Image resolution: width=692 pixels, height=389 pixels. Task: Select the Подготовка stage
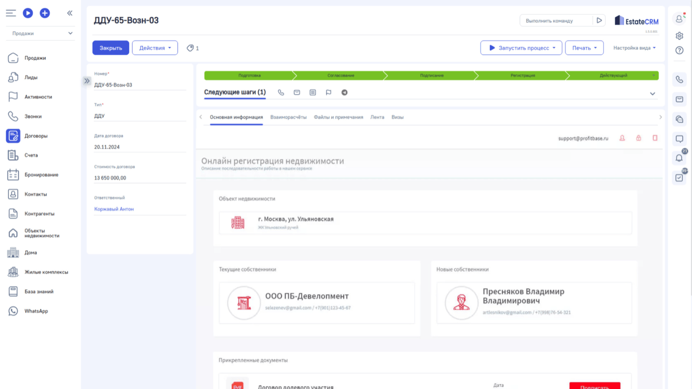click(x=249, y=76)
